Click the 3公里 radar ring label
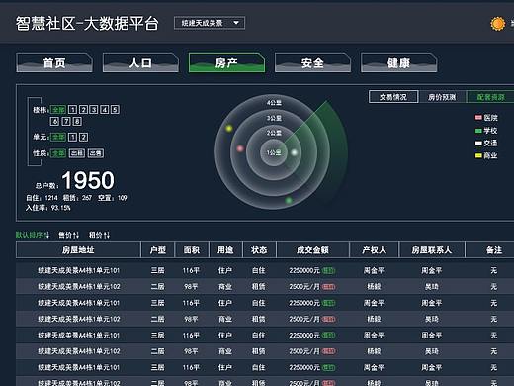This screenshot has width=514, height=386. tap(274, 118)
